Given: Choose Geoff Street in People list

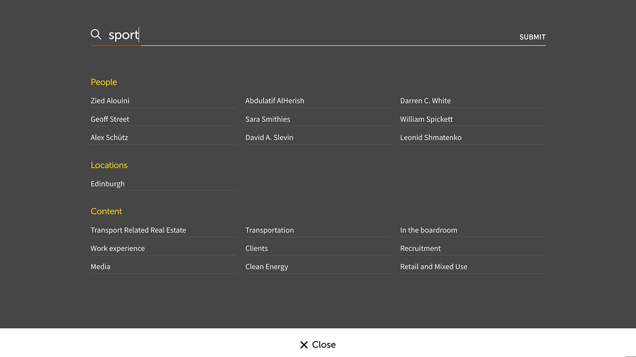Looking at the screenshot, I should pyautogui.click(x=110, y=119).
